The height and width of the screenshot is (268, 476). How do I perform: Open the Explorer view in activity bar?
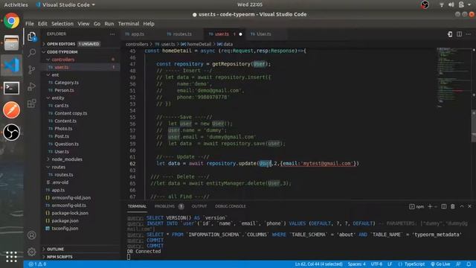coord(31,36)
